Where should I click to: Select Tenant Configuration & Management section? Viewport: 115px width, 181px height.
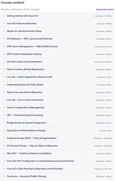(57, 108)
